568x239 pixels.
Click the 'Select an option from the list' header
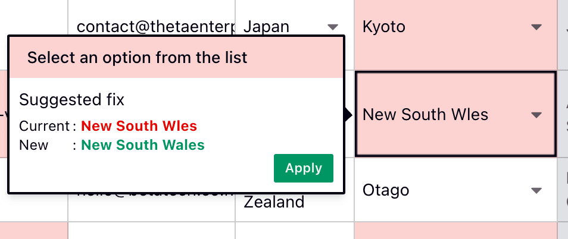click(x=137, y=58)
